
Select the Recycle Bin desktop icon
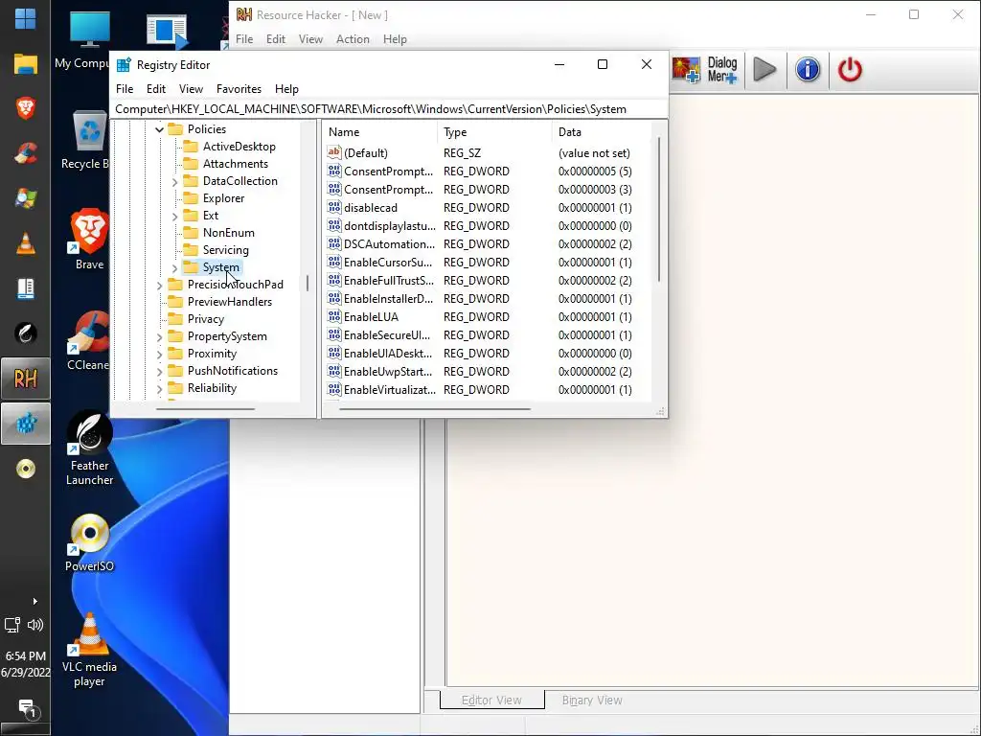click(85, 140)
